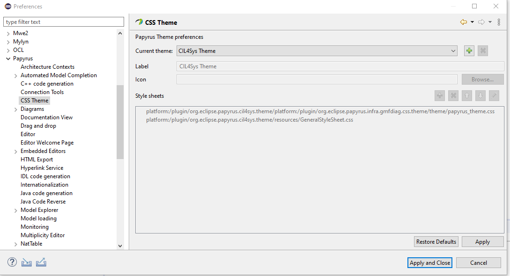Image resolution: width=510 pixels, height=276 pixels.
Task: Expand the Embedded Editors node
Action: coord(15,151)
